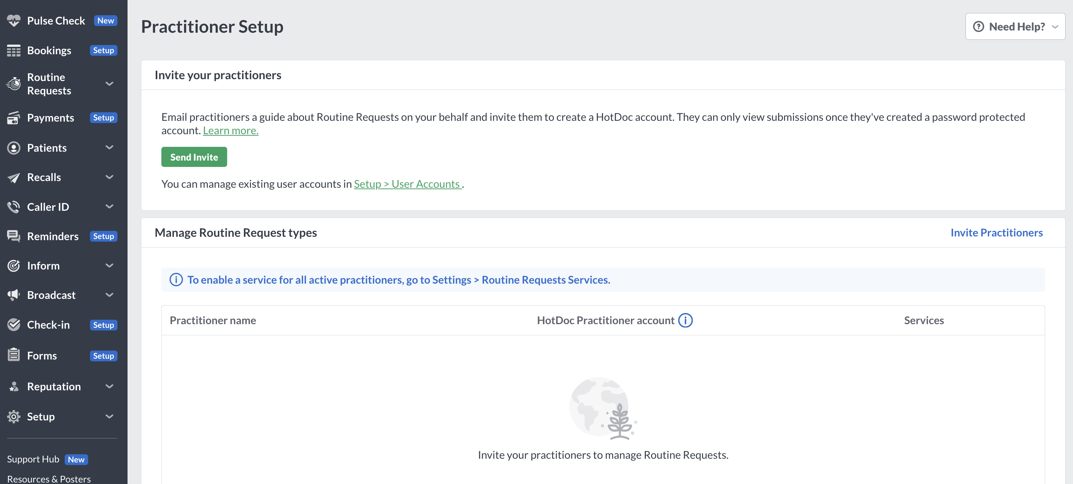Image resolution: width=1073 pixels, height=484 pixels.
Task: Click the Setup gear icon
Action: pos(14,416)
